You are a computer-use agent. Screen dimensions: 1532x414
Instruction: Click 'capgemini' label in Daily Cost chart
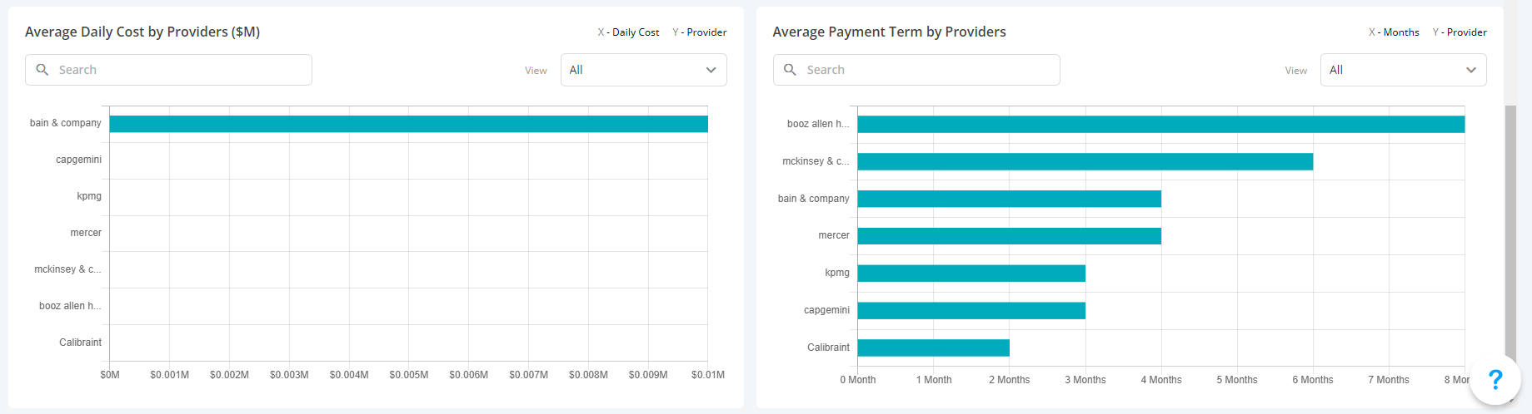tap(78, 160)
